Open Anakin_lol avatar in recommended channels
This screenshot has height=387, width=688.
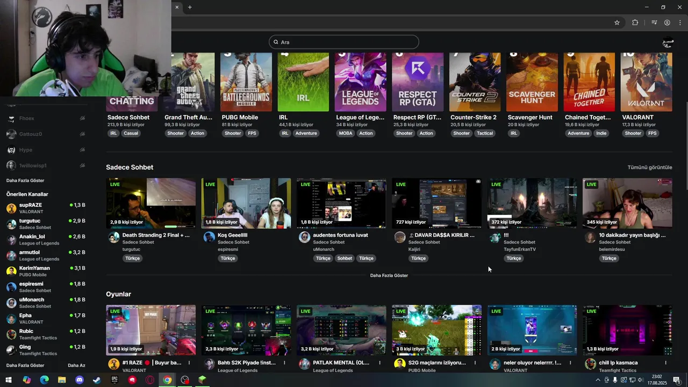11,240
